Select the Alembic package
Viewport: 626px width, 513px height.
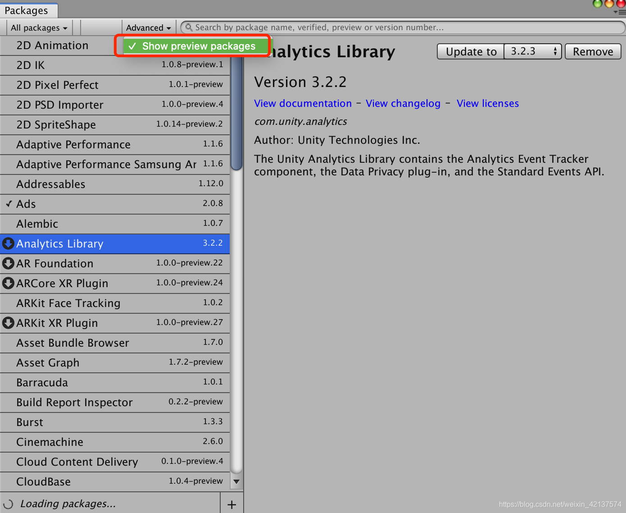pyautogui.click(x=115, y=224)
